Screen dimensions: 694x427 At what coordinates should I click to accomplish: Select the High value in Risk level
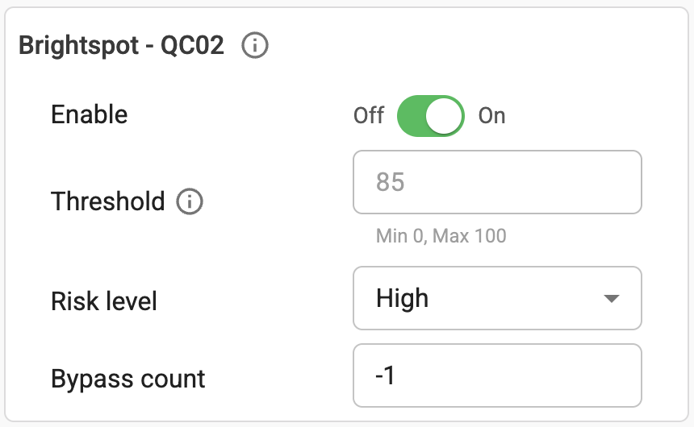tap(403, 299)
